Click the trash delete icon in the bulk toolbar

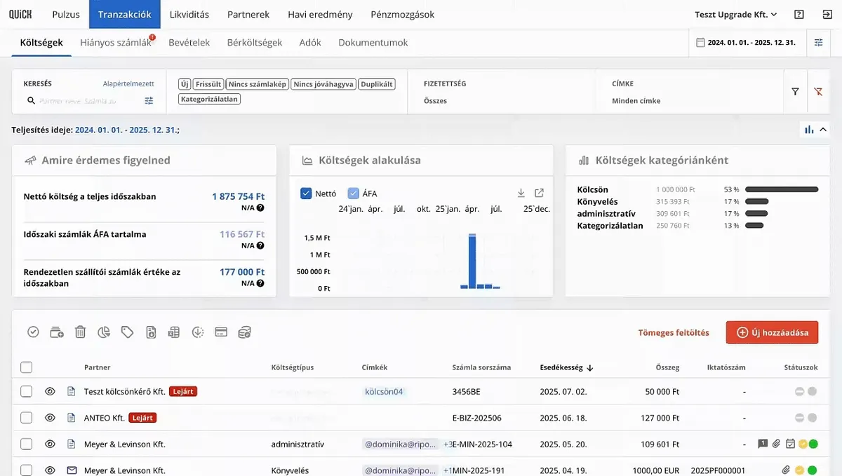tap(80, 332)
